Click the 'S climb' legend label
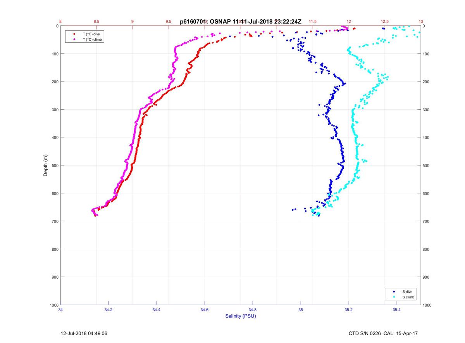 tap(408, 297)
